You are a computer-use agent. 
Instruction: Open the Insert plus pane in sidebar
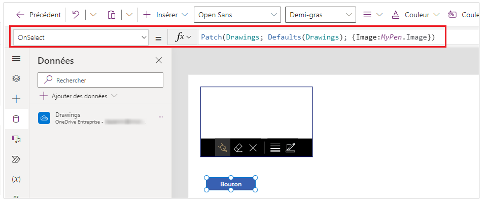point(16,99)
